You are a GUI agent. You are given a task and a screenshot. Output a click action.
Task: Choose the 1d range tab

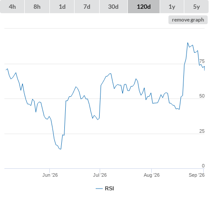tap(62, 7)
